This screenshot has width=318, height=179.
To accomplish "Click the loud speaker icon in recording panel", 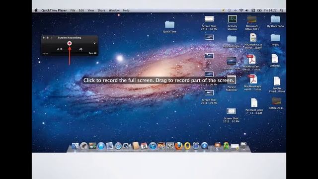I will 80,49.
